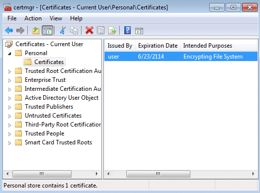Open the File menu
The image size is (260, 193).
pos(12,18)
